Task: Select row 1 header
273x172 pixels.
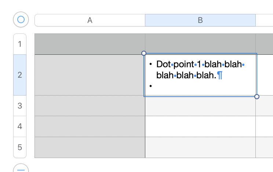Action: pyautogui.click(x=20, y=44)
